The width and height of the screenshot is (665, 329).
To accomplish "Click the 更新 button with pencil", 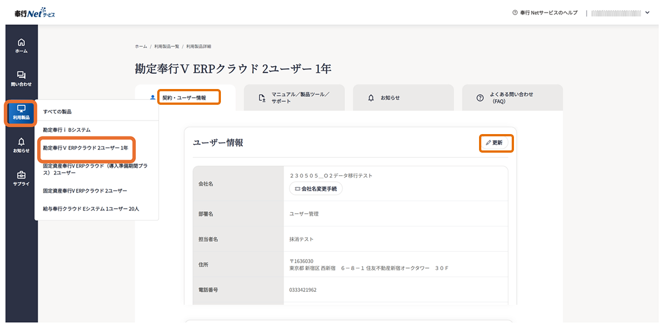I will (494, 143).
